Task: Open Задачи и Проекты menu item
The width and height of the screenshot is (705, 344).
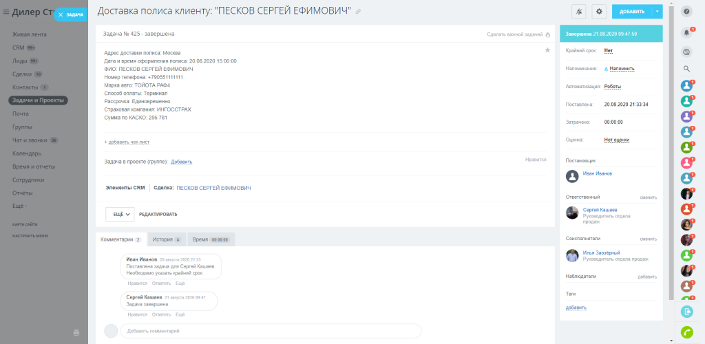Action: point(39,100)
